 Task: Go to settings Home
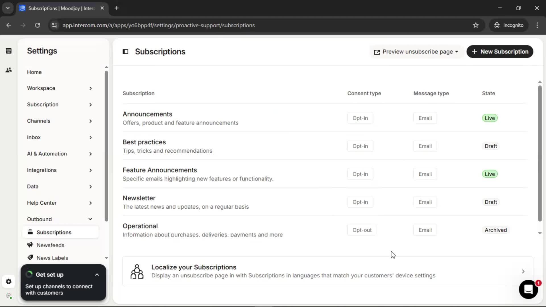34,72
